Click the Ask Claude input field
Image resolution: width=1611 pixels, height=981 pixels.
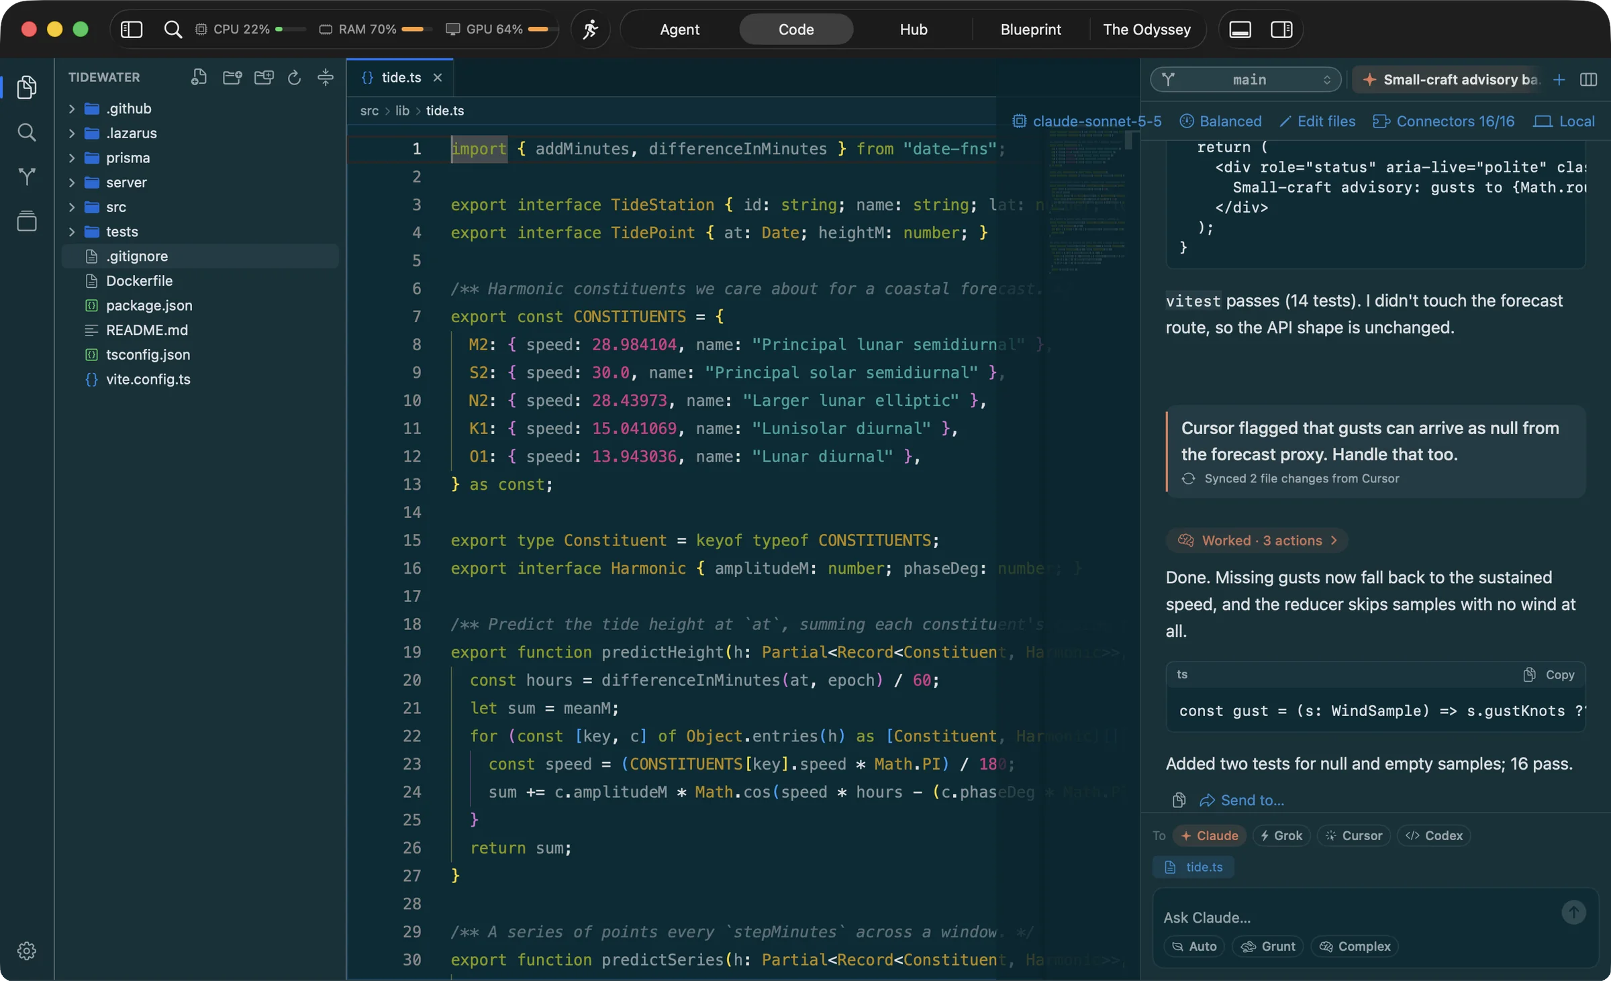point(1356,917)
